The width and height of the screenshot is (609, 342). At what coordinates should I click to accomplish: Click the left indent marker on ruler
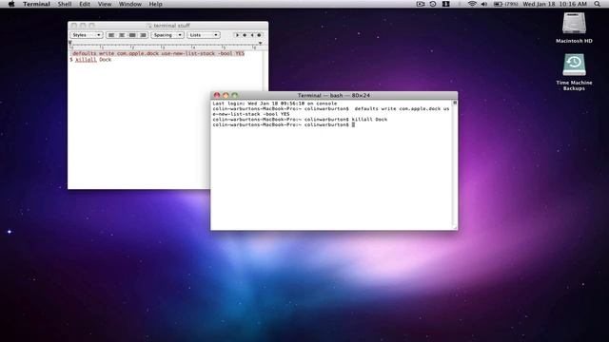[70, 43]
